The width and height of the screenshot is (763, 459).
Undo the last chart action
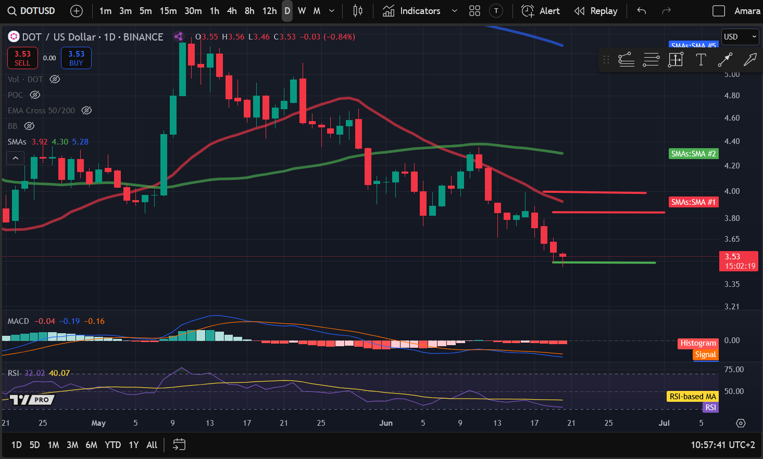pos(642,11)
